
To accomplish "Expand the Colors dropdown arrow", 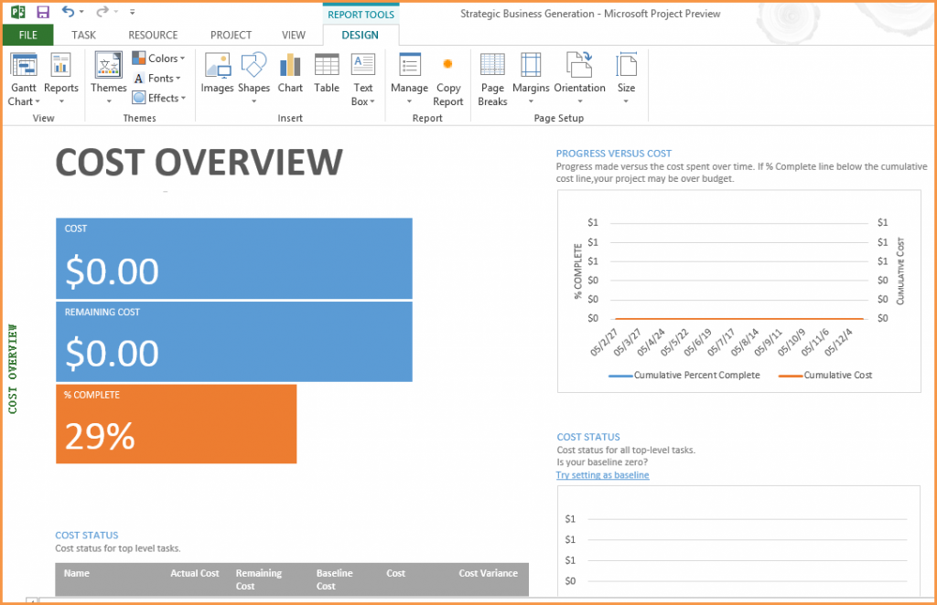I will point(182,58).
